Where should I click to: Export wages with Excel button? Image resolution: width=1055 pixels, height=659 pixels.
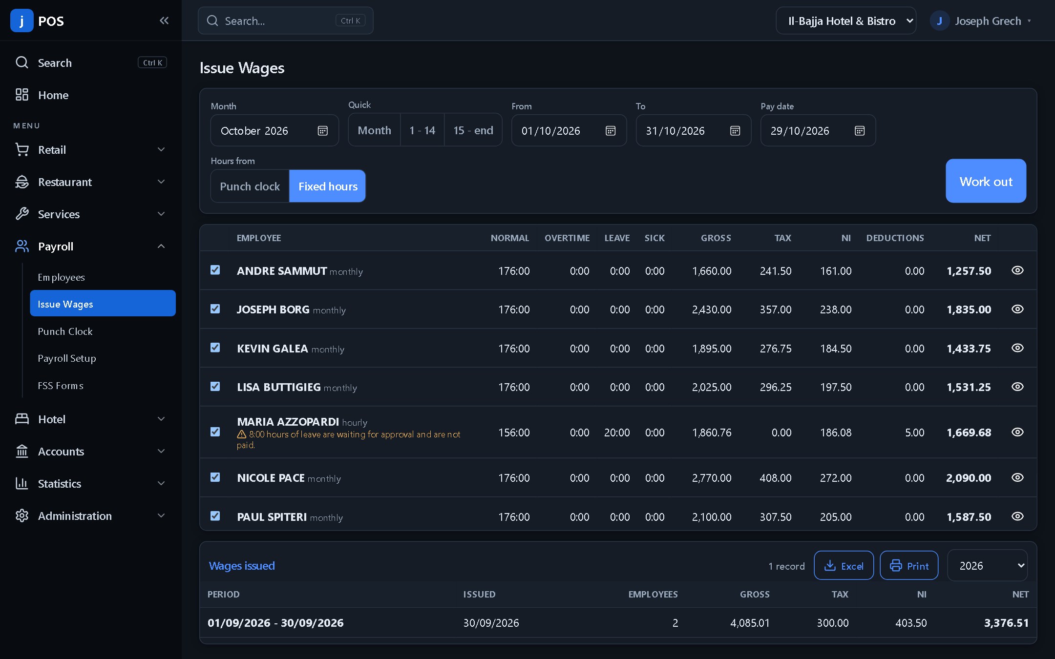tap(844, 565)
